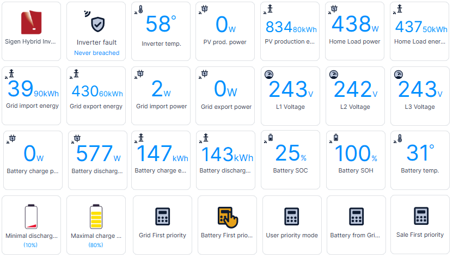Image resolution: width=453 pixels, height=258 pixels.
Task: Click the Minimal discharge red battery icon
Action: pos(32,217)
